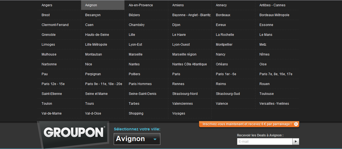The width and height of the screenshot is (342, 149).
Task: Select Toulouse from the cities
Action: coord(266,94)
